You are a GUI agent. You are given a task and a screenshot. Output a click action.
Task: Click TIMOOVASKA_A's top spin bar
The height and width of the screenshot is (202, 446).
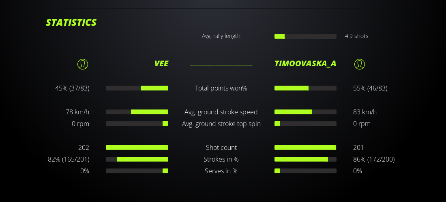coord(305,124)
